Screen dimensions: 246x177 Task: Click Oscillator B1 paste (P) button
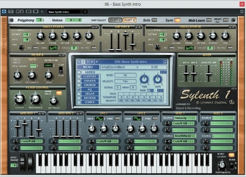[96, 27]
